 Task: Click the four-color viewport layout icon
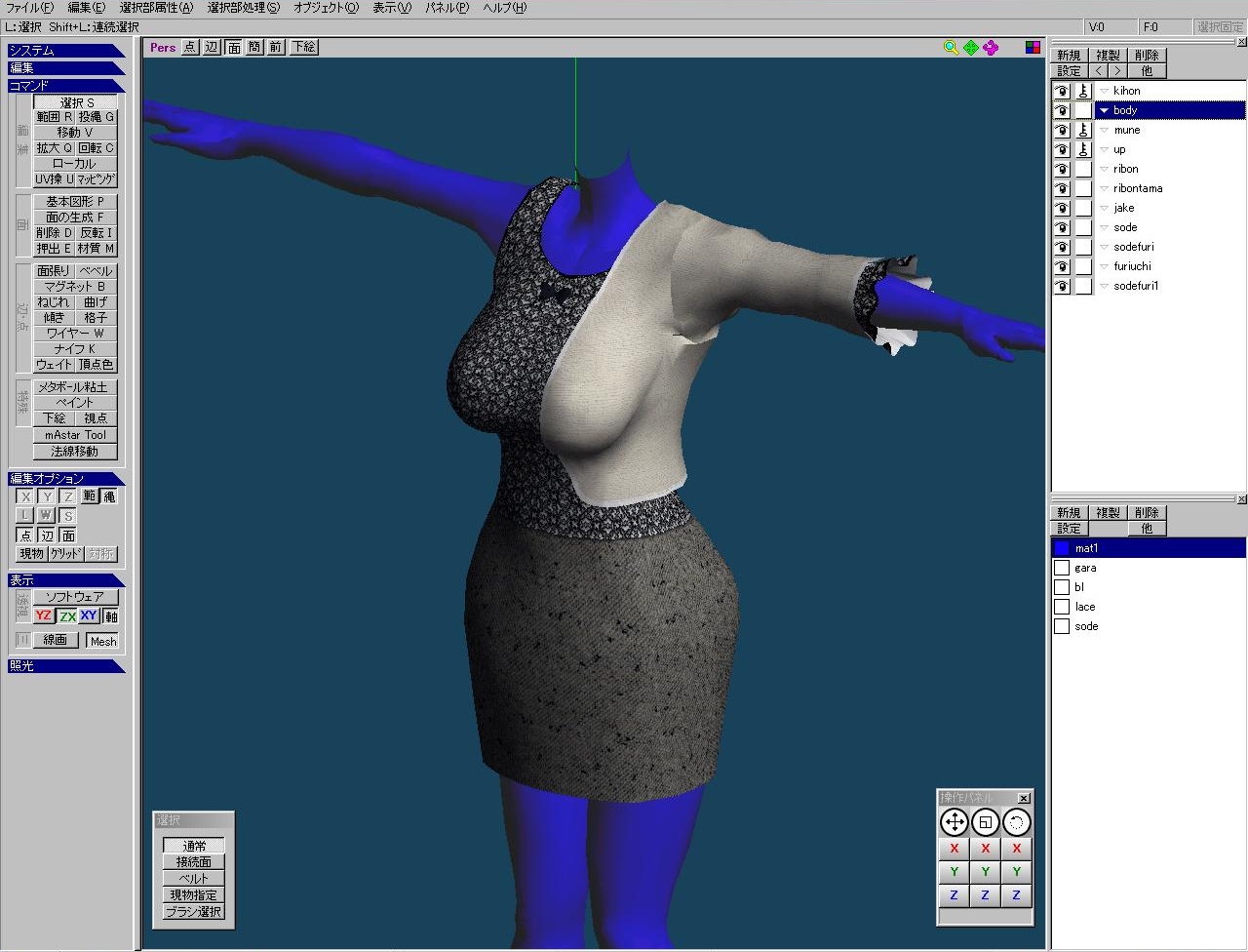coord(1033,48)
